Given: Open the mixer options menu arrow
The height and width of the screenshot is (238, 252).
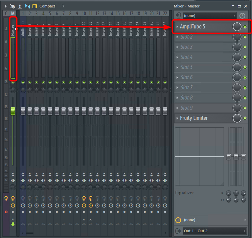Looking at the screenshot, I should coord(5,6).
